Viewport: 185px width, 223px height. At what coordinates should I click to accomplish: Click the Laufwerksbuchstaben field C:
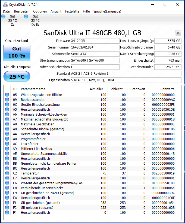95,67
